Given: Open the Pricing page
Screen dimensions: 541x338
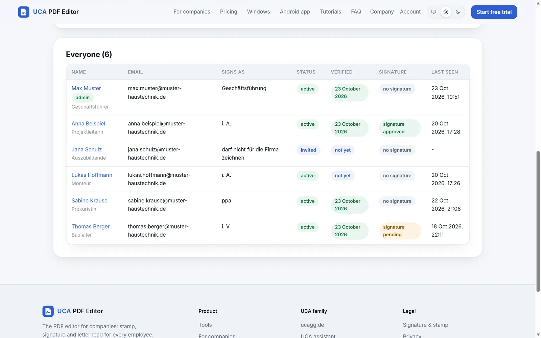Looking at the screenshot, I should (x=229, y=12).
